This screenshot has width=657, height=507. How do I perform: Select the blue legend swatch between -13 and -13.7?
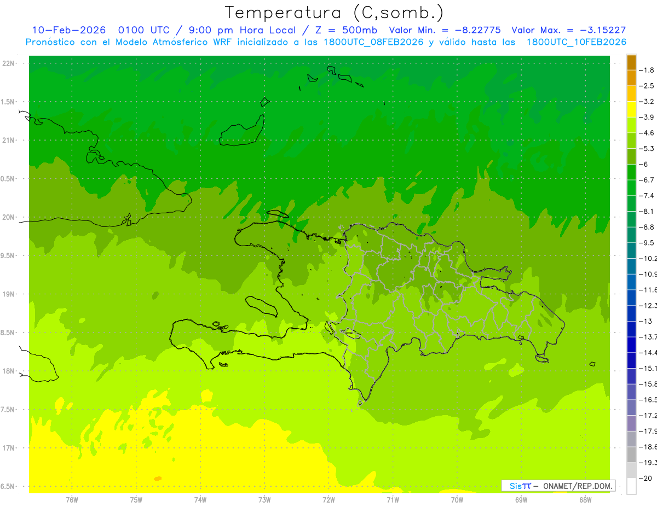point(631,329)
